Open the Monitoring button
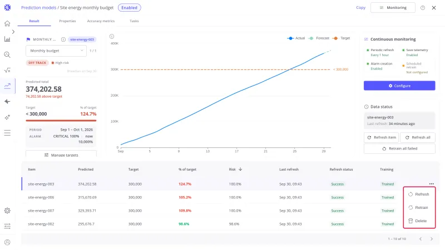445x250 pixels. click(393, 8)
